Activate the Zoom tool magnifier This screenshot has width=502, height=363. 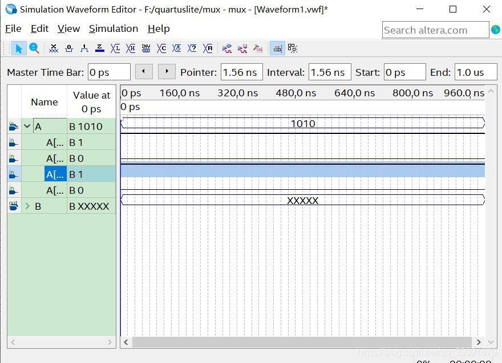[34, 48]
